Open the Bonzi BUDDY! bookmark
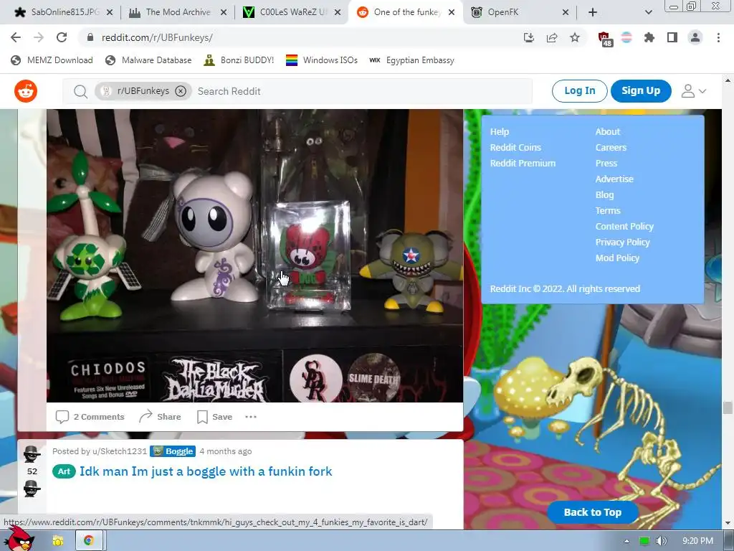Viewport: 734px width, 551px height. coord(239,60)
